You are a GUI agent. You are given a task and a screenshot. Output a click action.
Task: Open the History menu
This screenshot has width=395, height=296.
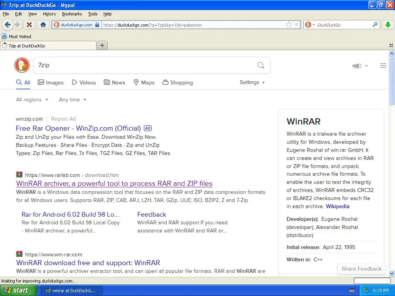(x=49, y=14)
